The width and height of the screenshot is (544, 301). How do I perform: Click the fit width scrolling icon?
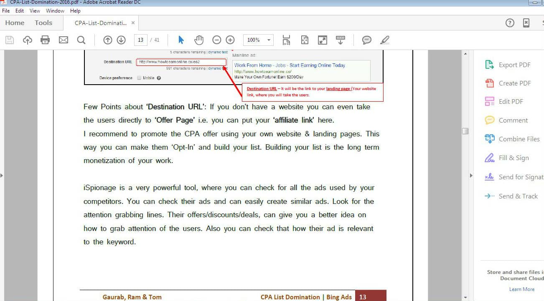[x=286, y=40]
